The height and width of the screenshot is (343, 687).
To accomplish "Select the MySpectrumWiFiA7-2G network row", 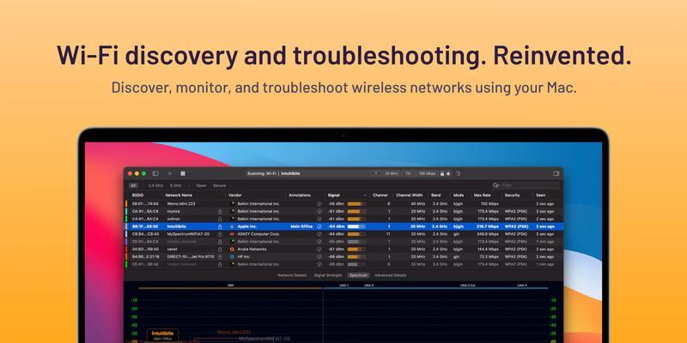I will pos(343,234).
